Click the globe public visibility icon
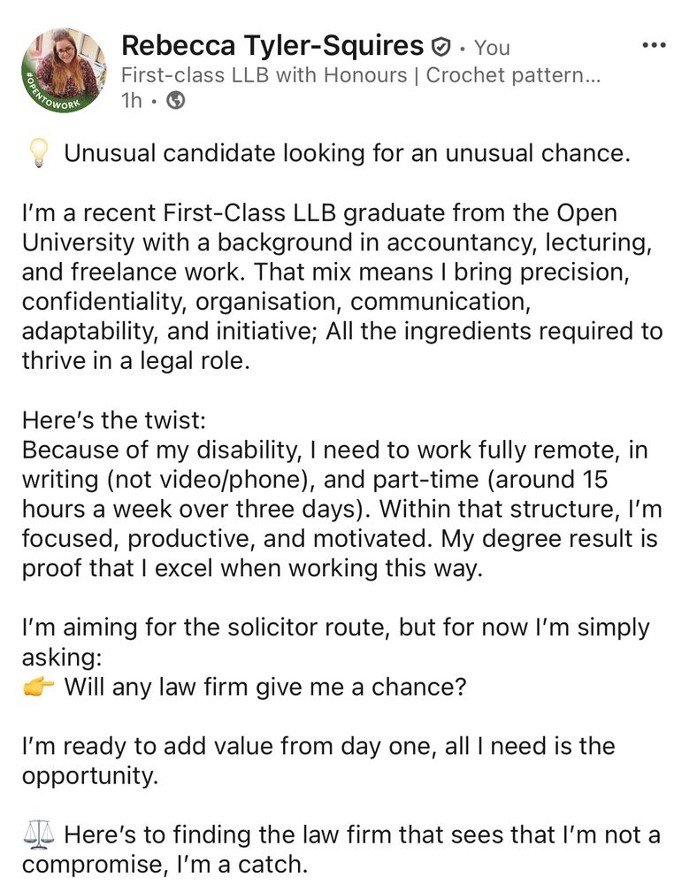This screenshot has height=885, width=697. (176, 101)
